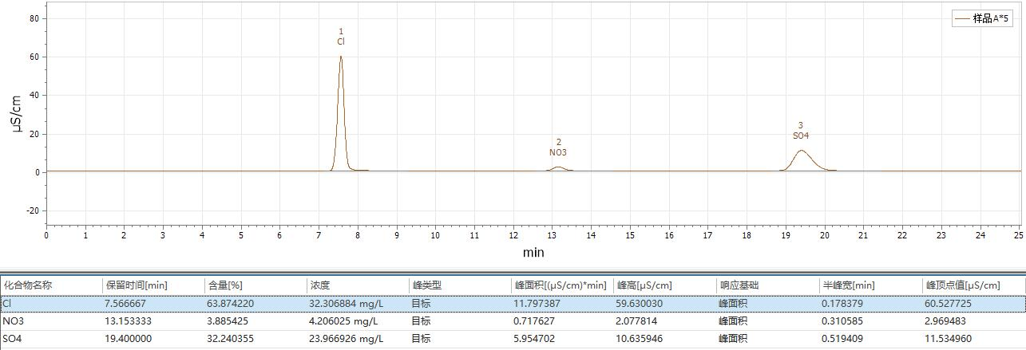Click the 峰类型 column header
This screenshot has width=1026, height=350.
click(x=426, y=285)
